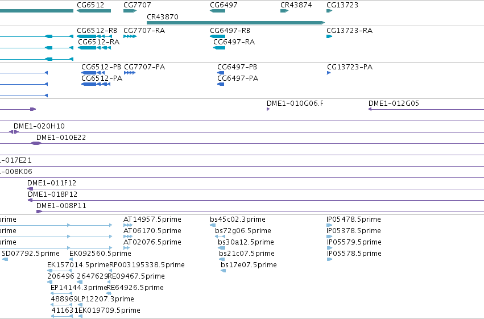484x319 pixels.
Task: Select EST AT02076.5prime label
Action: pos(152,242)
